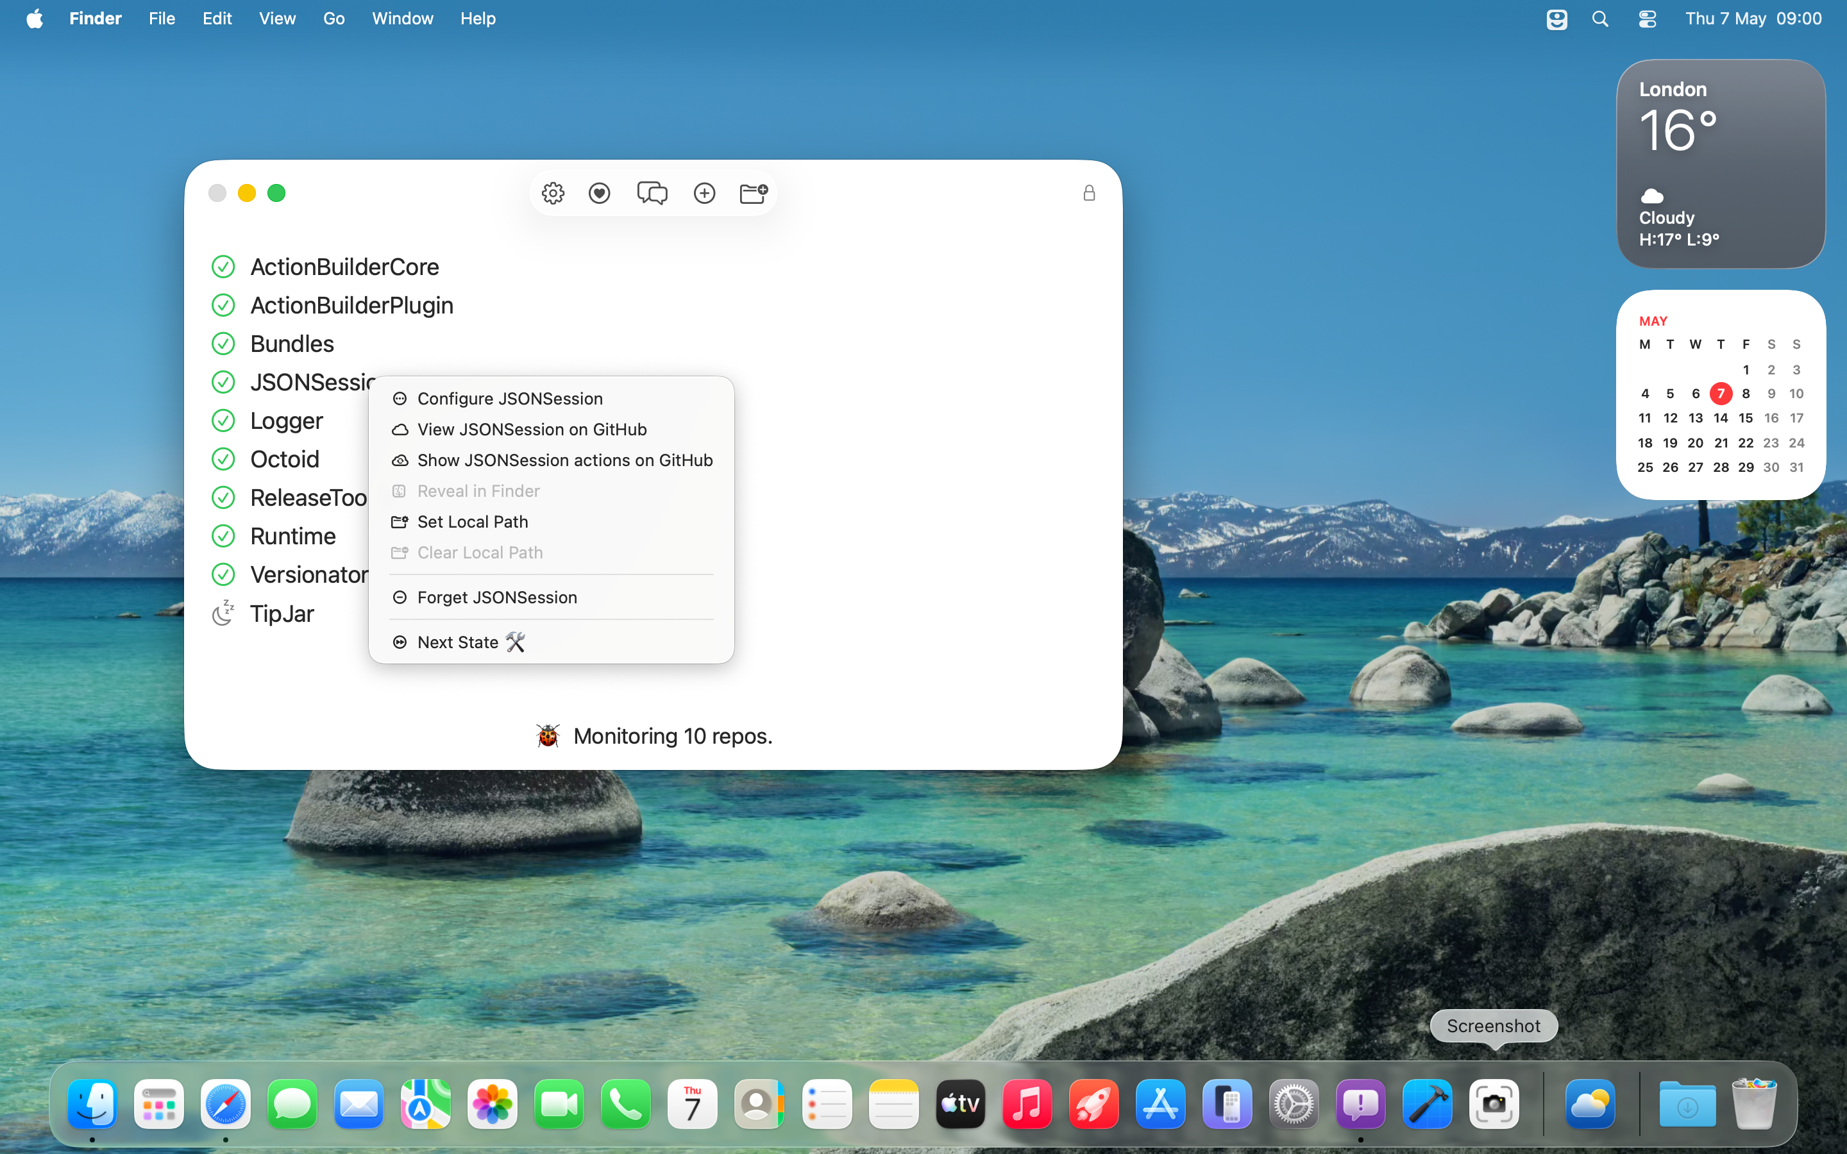
Task: Open the Help menu in the menu bar
Action: pos(478,19)
